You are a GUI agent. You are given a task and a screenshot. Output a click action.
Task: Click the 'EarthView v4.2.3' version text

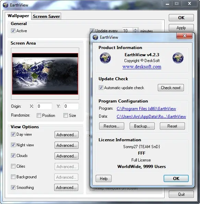142,55
